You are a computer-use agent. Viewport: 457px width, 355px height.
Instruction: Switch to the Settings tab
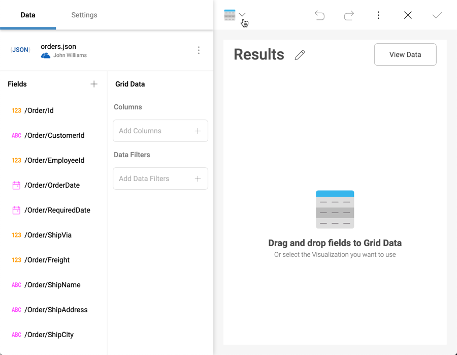[84, 15]
